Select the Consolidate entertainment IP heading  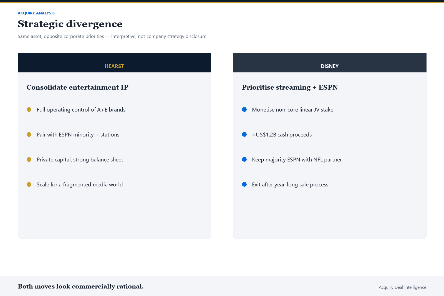(77, 87)
